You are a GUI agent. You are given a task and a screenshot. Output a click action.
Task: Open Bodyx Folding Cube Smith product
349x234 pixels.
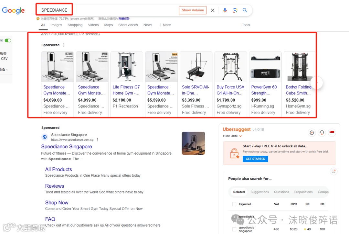(x=300, y=84)
